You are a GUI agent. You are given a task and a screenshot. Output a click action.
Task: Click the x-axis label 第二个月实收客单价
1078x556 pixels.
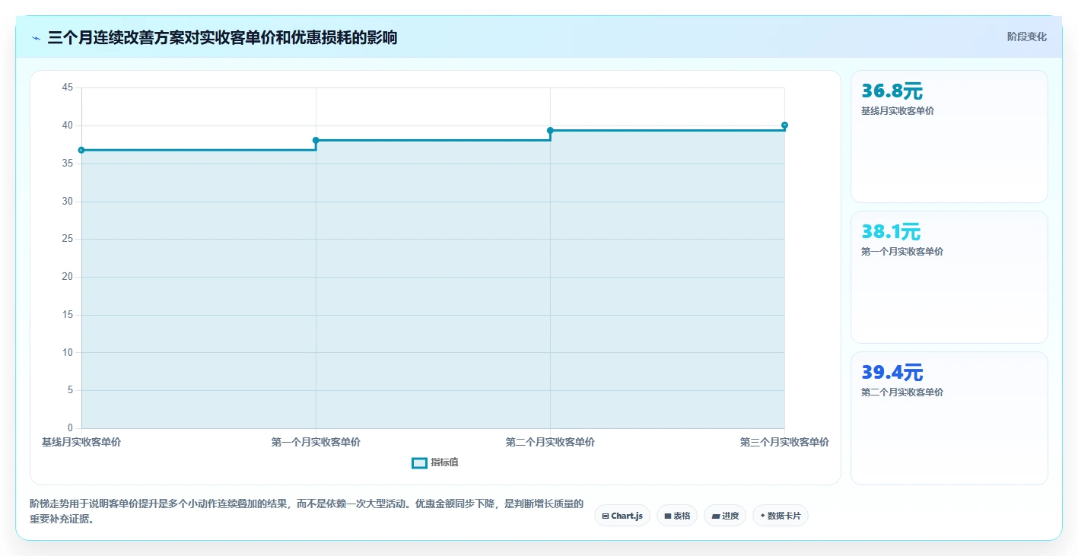click(x=550, y=442)
